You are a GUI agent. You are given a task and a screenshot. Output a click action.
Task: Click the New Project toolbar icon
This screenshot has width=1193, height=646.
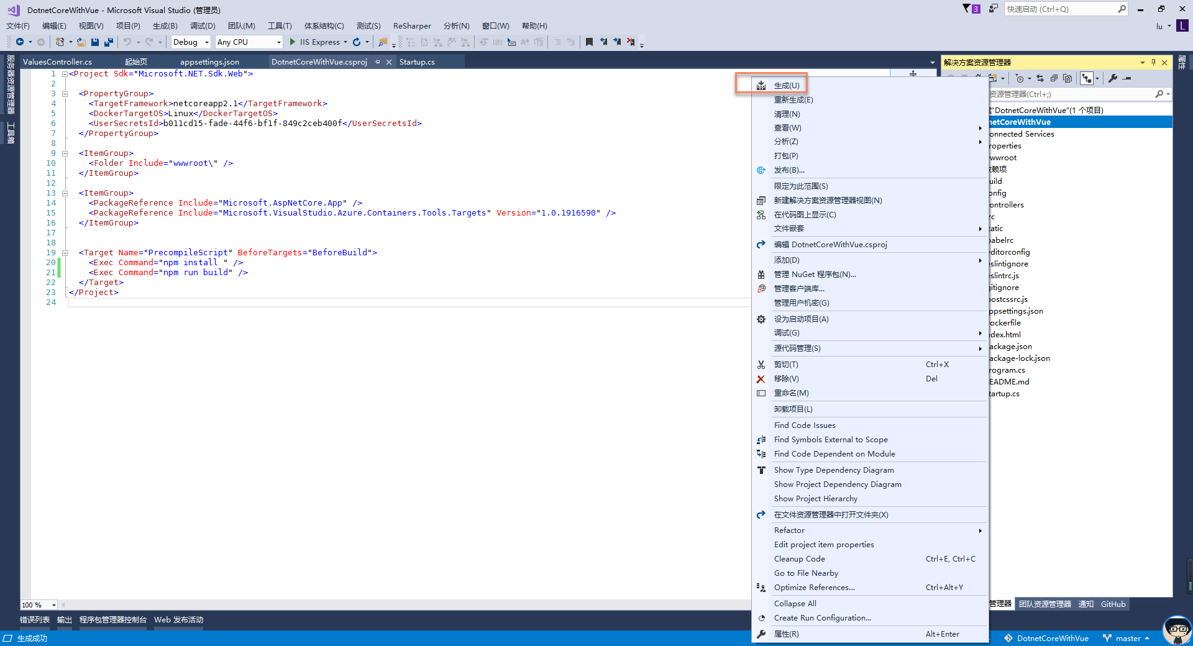pos(60,42)
